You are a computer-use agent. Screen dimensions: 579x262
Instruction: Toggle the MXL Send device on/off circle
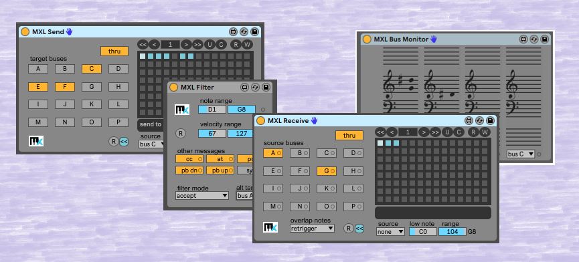click(25, 32)
